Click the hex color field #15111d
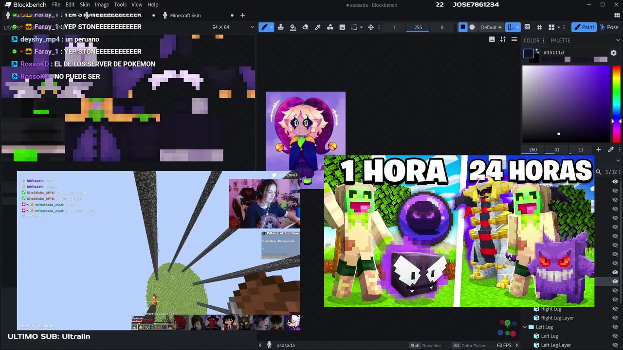Screen dimensions: 623x350 coord(575,52)
